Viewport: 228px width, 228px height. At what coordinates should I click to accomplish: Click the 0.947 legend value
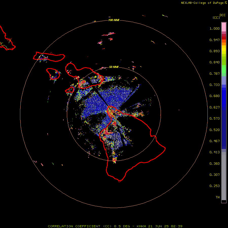click(x=215, y=40)
